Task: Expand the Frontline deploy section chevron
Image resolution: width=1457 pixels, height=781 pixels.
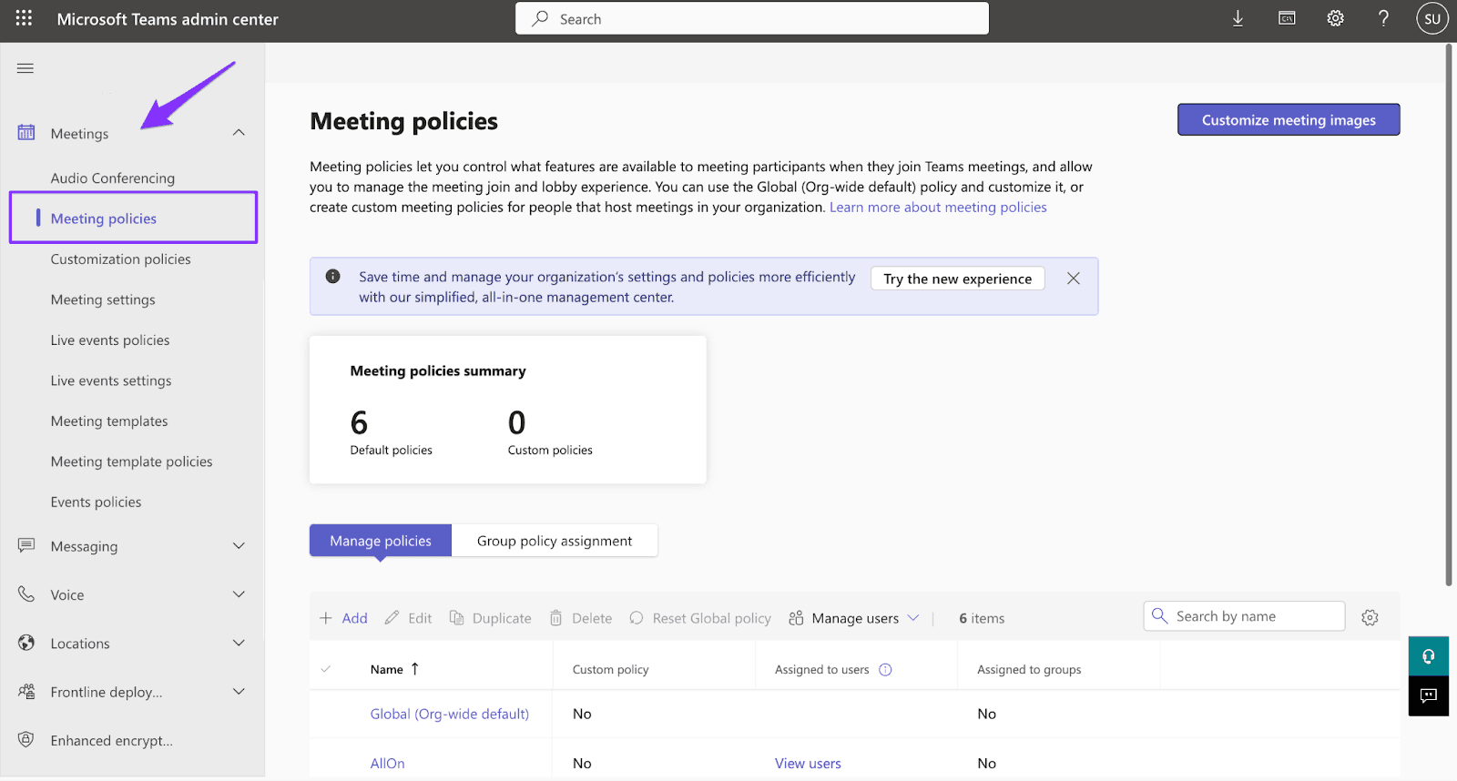Action: point(239,692)
